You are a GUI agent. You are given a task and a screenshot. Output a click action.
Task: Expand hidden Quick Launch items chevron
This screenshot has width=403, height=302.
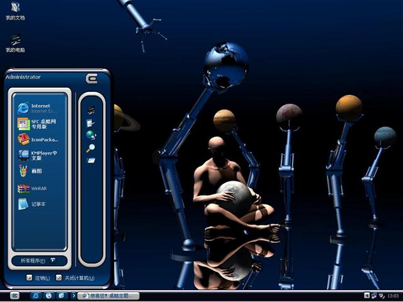click(73, 296)
